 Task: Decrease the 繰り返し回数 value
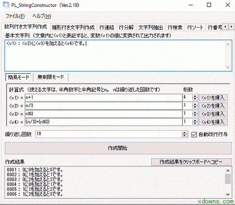(x=185, y=136)
